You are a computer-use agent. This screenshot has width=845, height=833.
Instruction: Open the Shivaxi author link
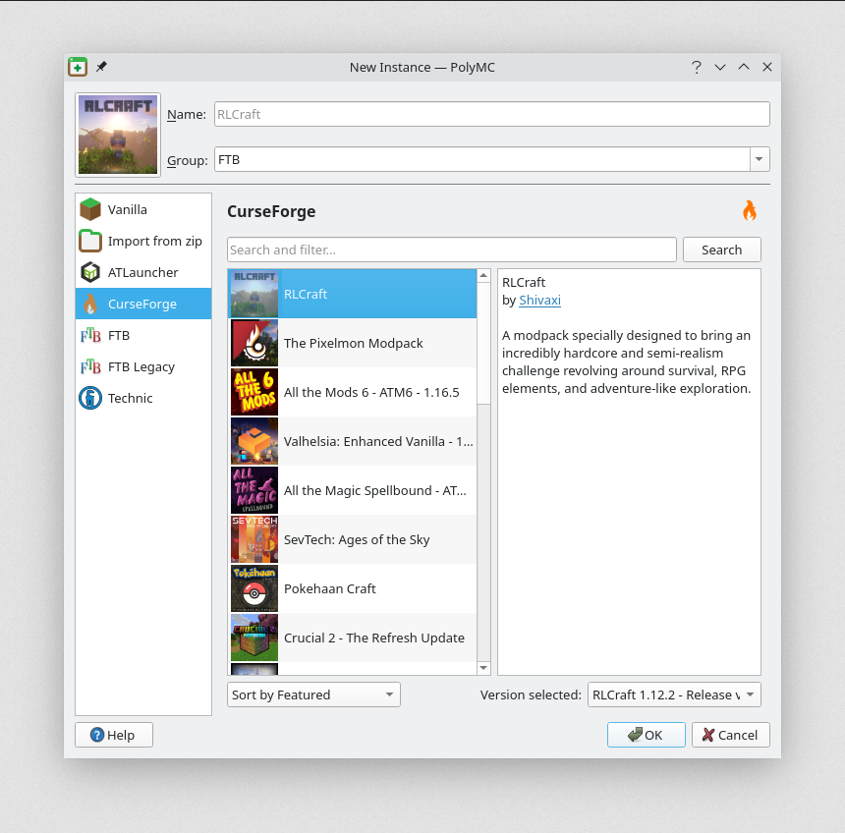539,301
